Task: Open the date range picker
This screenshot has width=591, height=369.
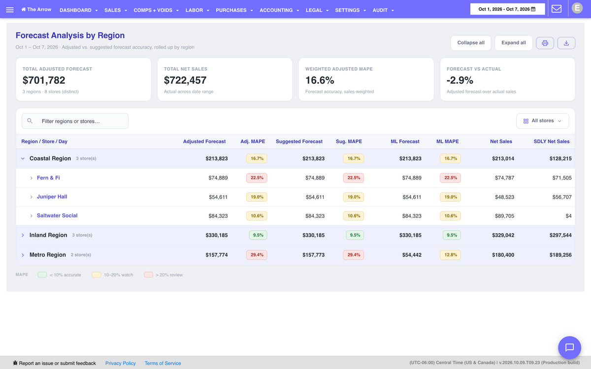Action: [x=508, y=9]
